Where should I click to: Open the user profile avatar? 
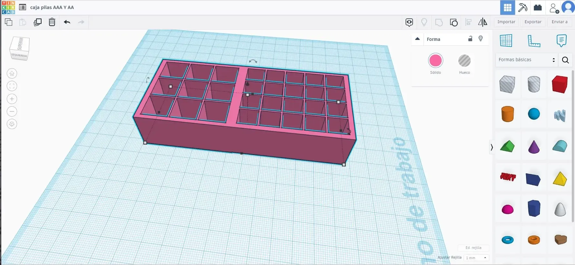568,7
